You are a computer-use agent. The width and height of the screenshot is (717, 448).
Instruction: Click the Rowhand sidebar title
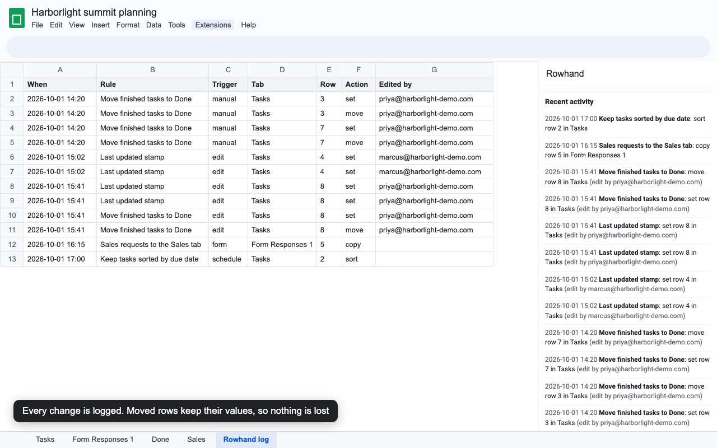click(565, 74)
